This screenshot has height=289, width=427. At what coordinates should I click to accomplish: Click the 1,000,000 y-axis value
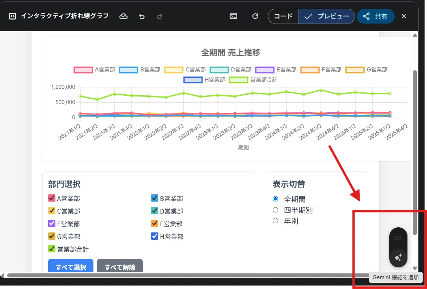63,87
